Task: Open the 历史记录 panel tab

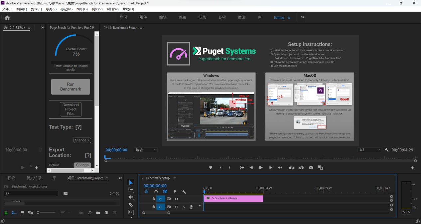Action: point(34,178)
